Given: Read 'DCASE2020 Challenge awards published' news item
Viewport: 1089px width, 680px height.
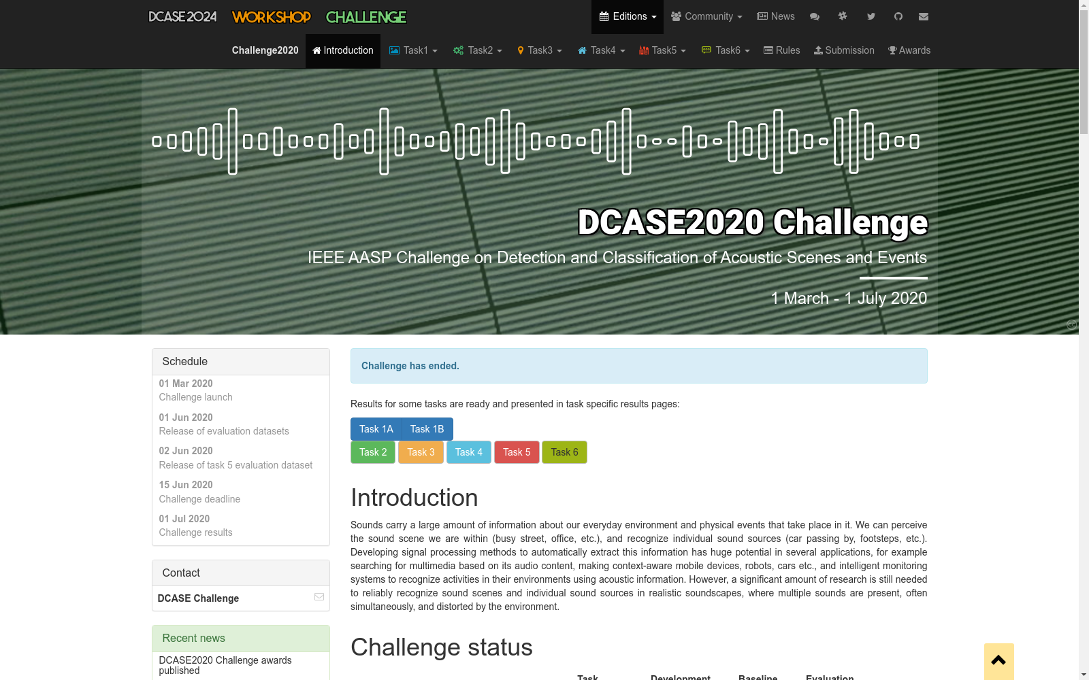Looking at the screenshot, I should [225, 665].
